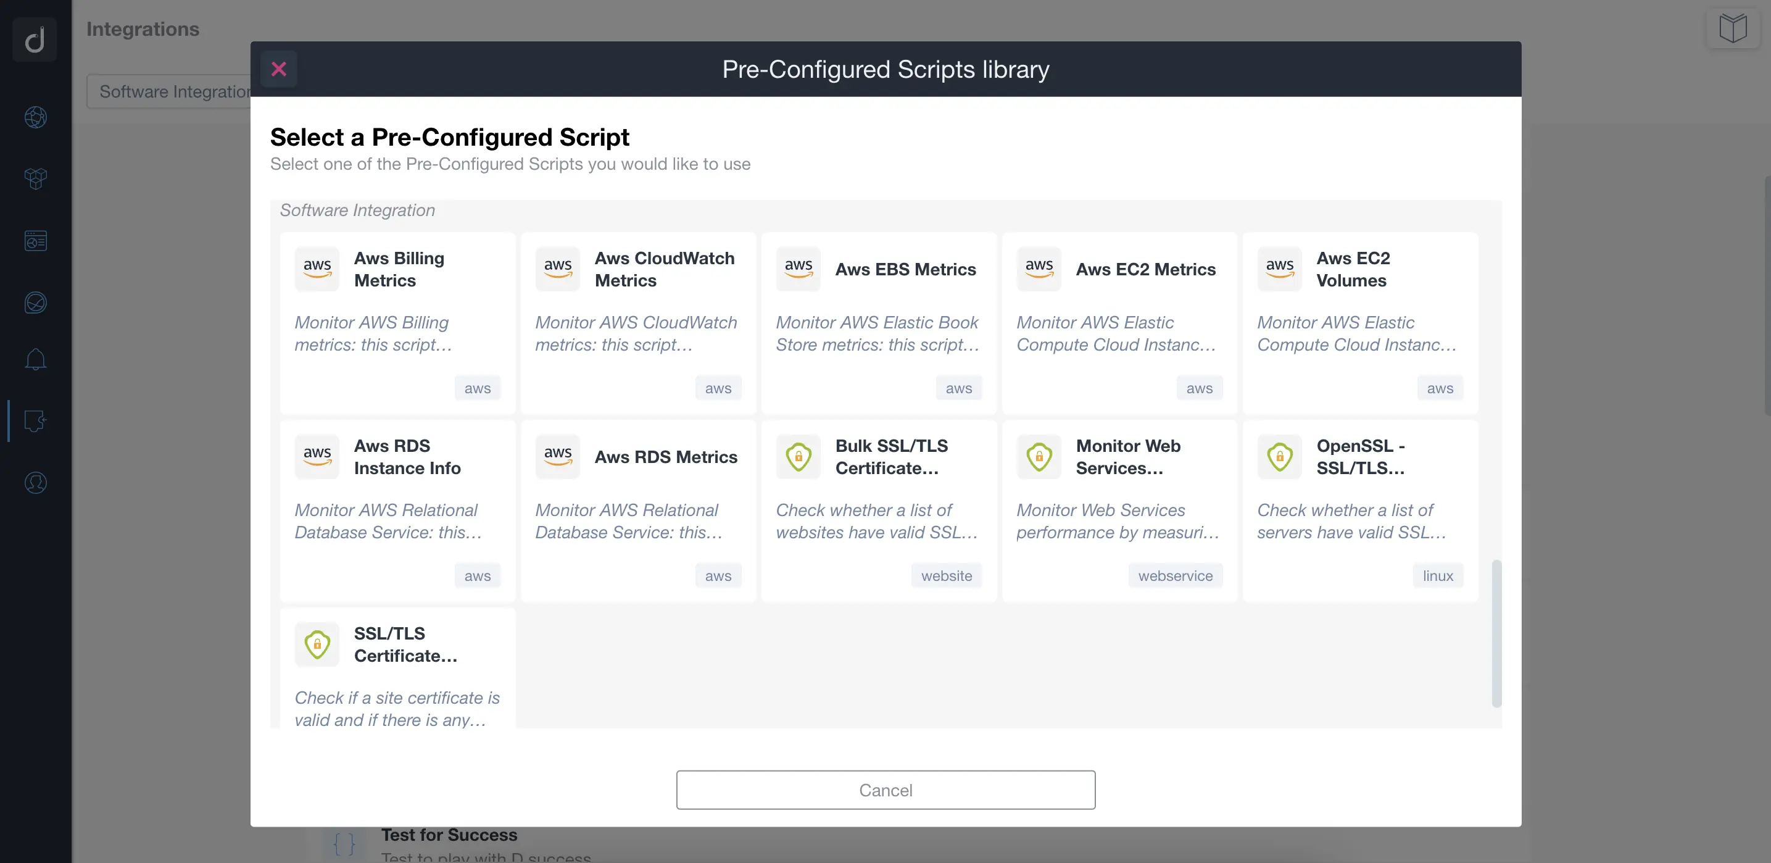Click 'Check if a site certificate is valid' description
1771x863 pixels.
pyautogui.click(x=397, y=709)
